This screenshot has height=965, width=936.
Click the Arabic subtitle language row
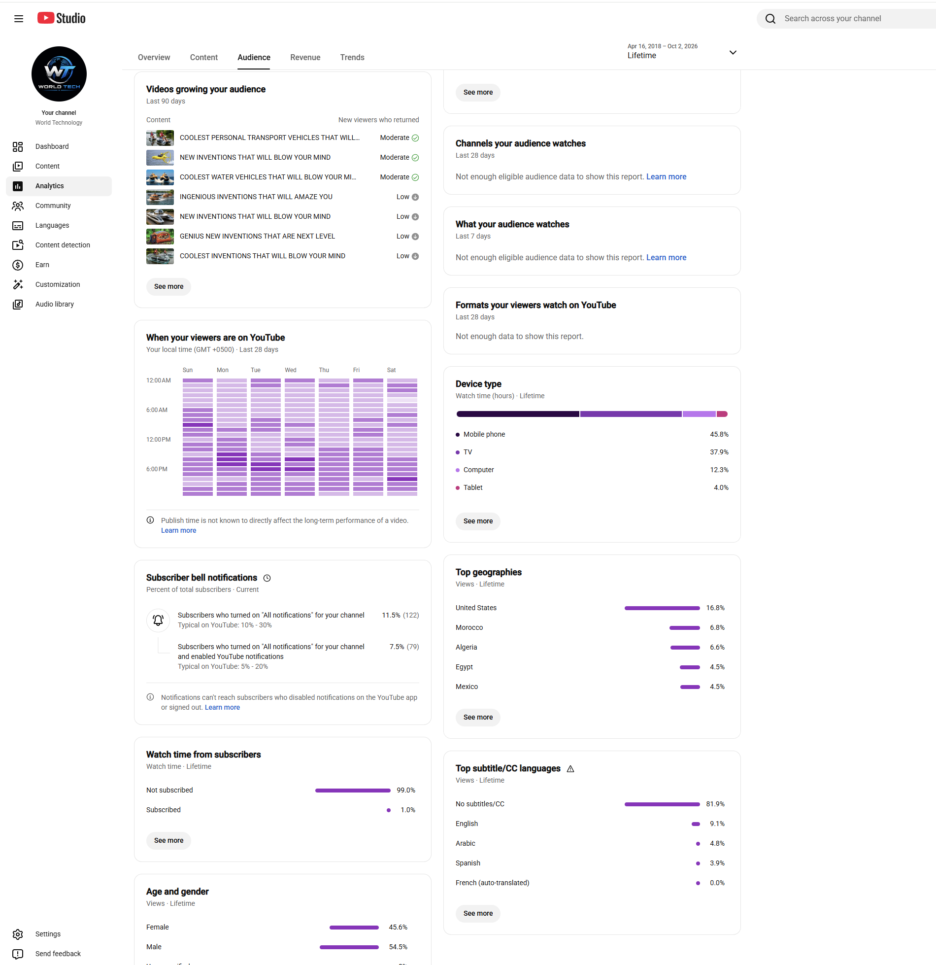pos(590,843)
